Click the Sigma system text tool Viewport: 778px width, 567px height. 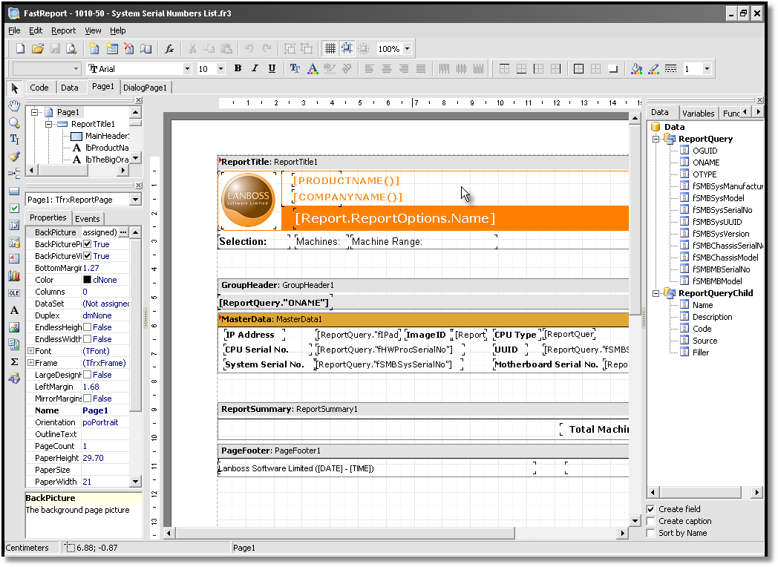(x=14, y=361)
